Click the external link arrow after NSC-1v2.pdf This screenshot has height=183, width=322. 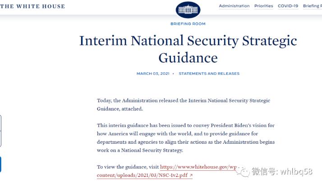click(x=191, y=175)
